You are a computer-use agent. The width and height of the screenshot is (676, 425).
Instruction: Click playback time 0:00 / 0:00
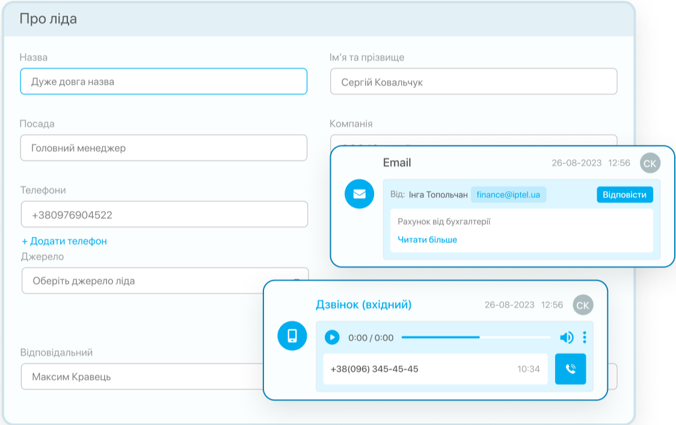click(370, 337)
